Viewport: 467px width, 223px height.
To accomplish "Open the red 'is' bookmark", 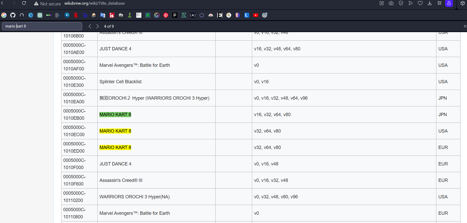I will click(112, 15).
